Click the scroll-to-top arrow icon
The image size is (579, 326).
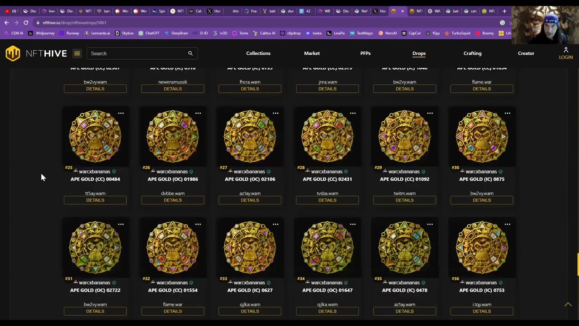pyautogui.click(x=568, y=305)
